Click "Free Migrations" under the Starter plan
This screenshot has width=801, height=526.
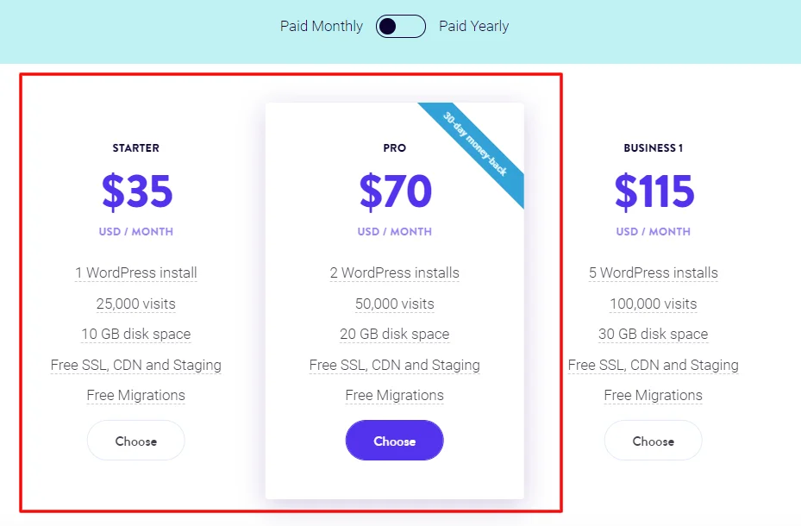(x=136, y=396)
